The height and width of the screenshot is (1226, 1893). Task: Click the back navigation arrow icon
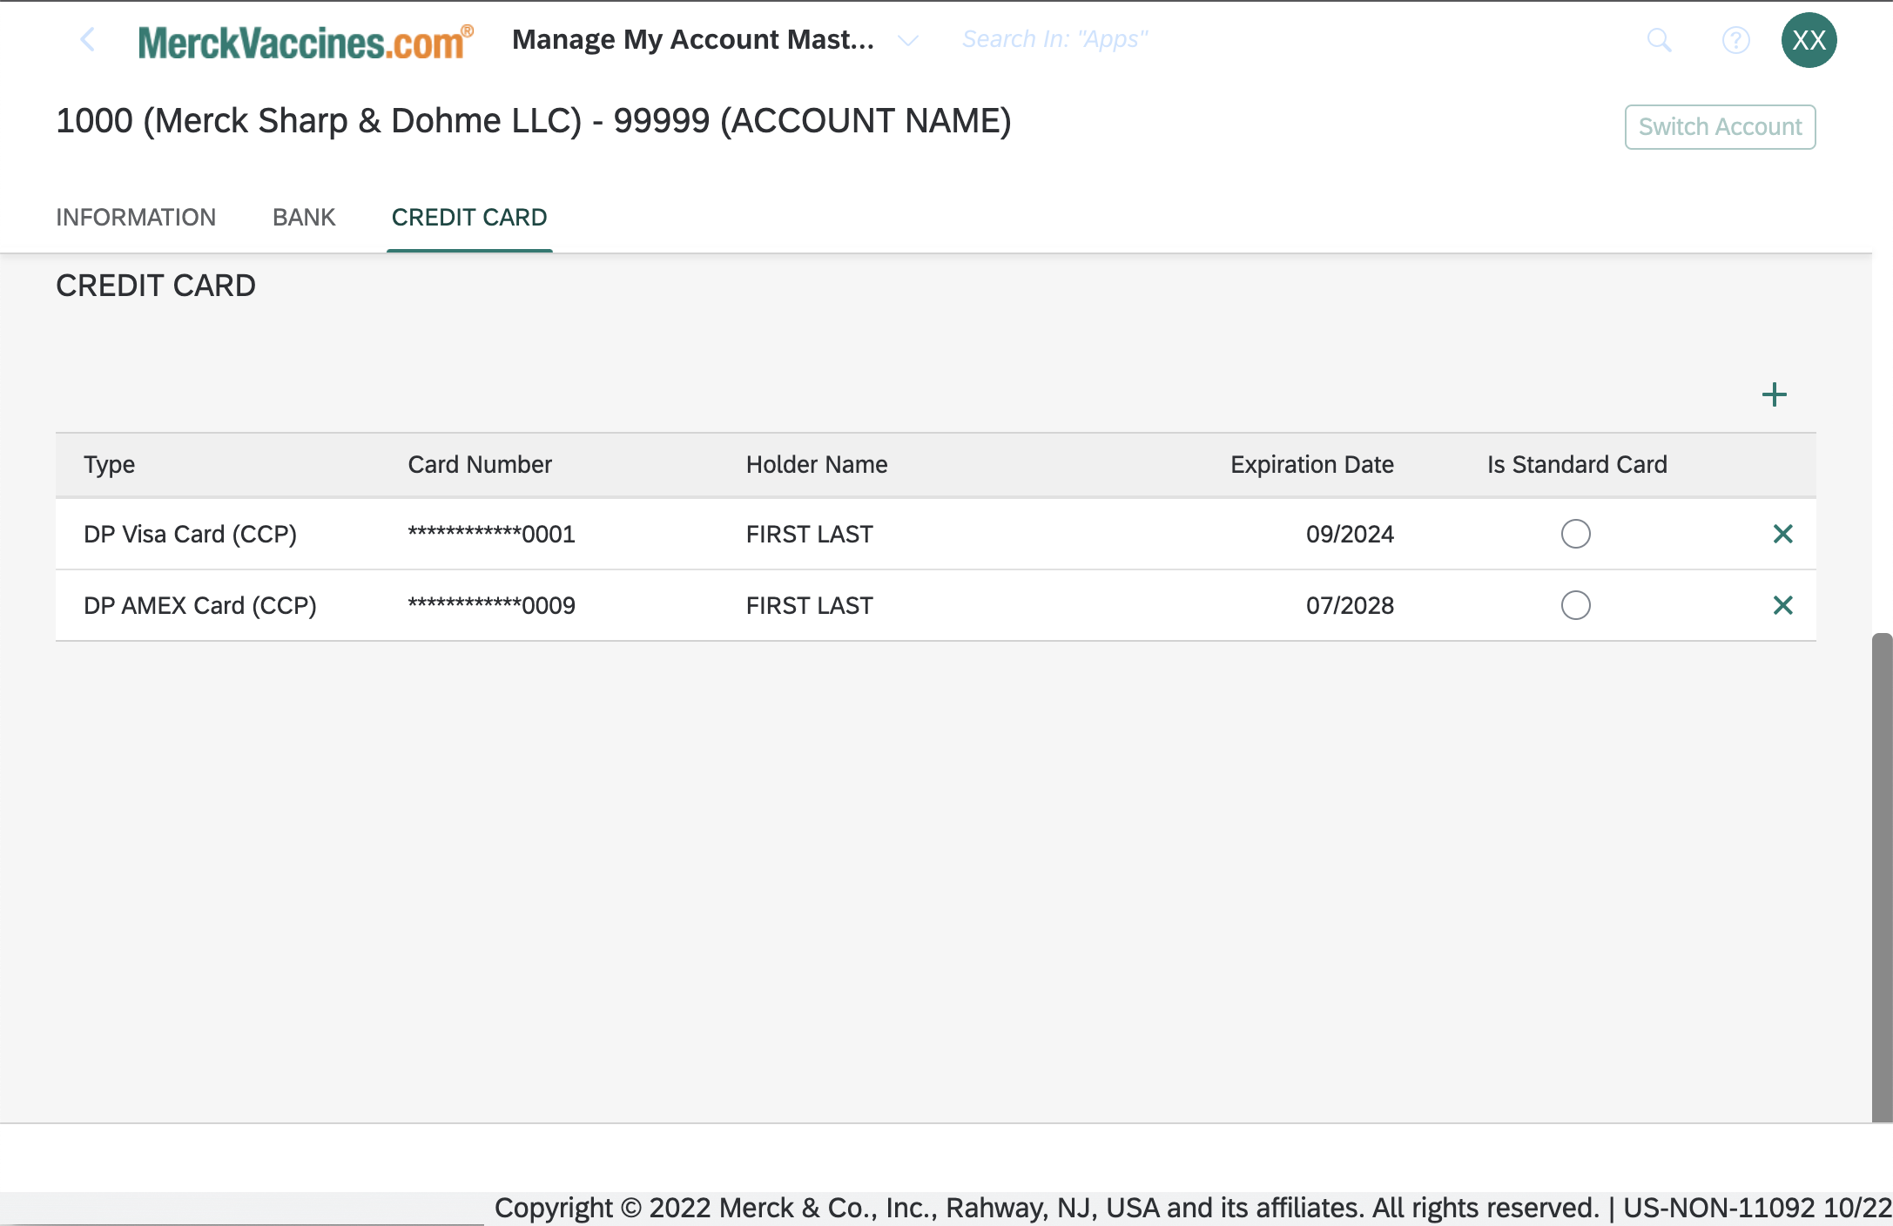pos(87,37)
